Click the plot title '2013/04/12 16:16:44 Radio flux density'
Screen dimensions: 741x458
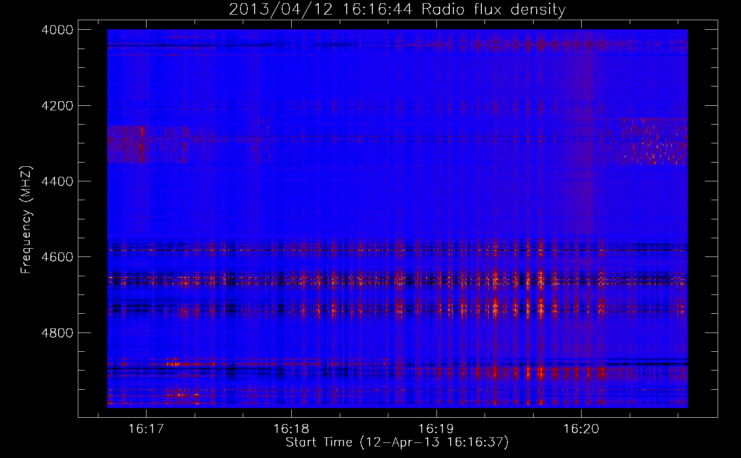397,9
